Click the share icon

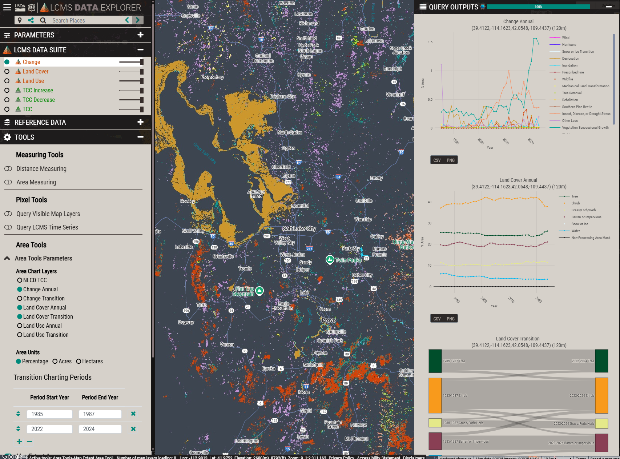(x=31, y=20)
